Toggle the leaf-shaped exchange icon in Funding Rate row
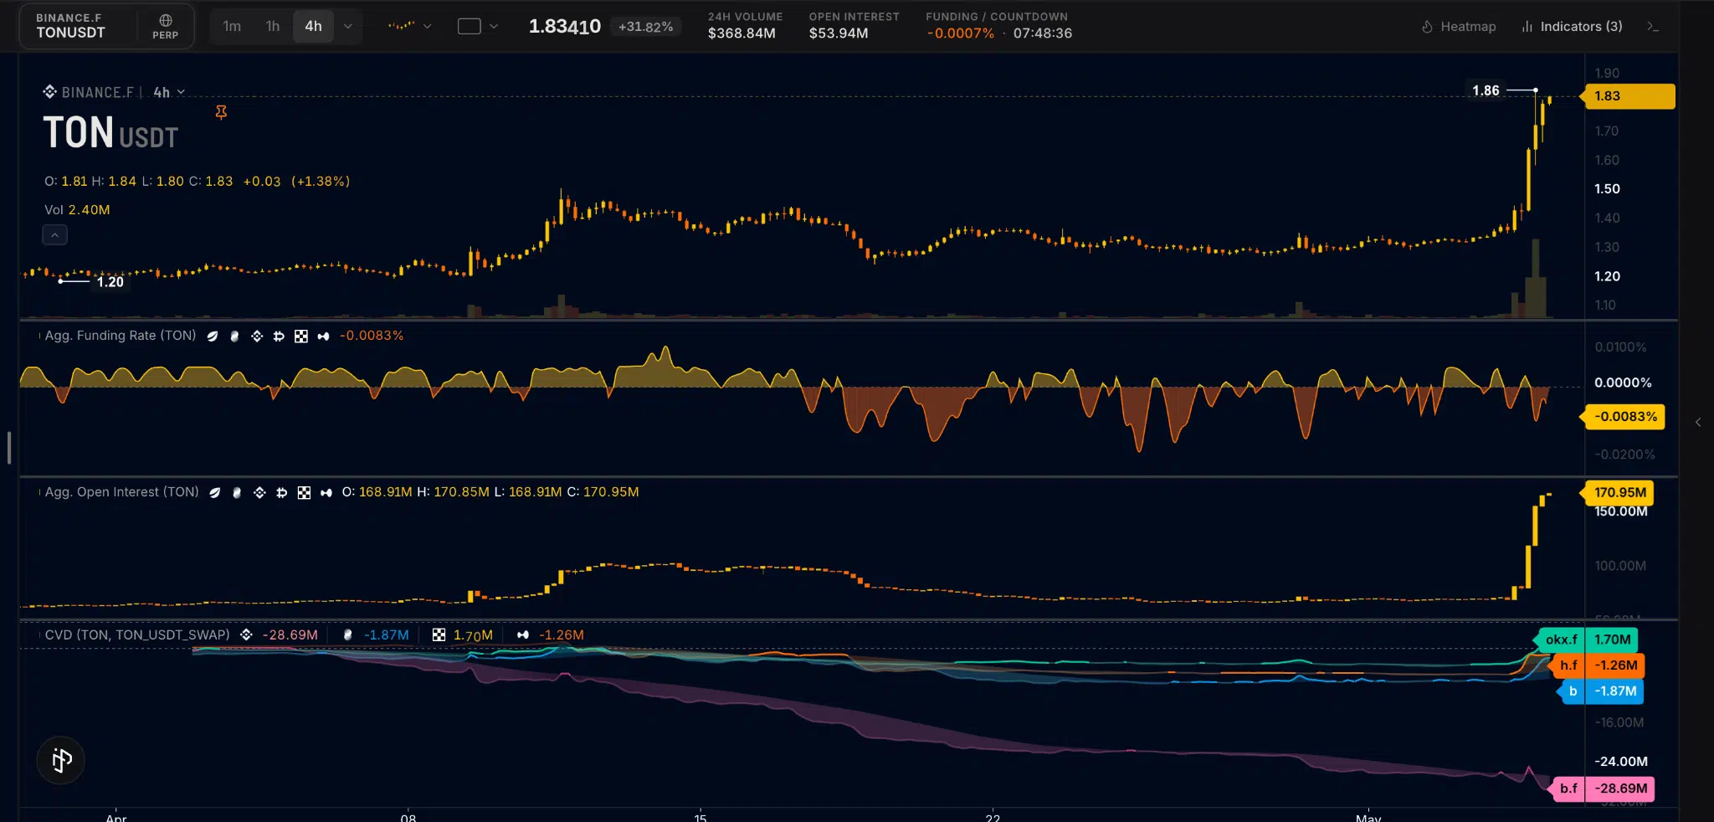Screen dimensions: 1714x822 point(213,337)
